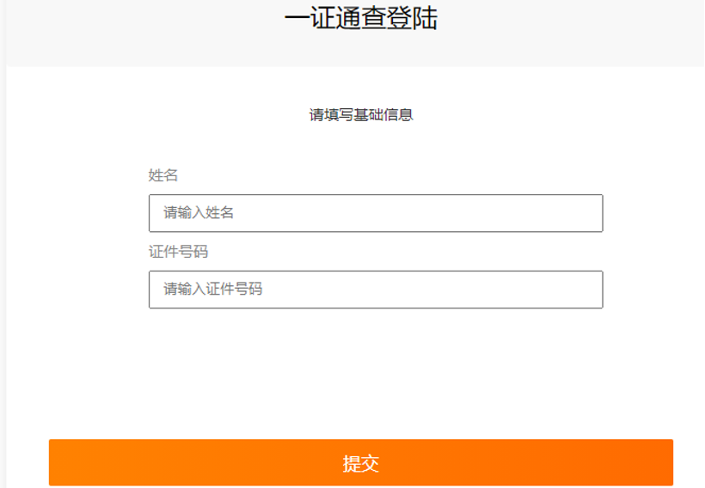This screenshot has width=705, height=488.
Task: Click the white margin left of the name field
Action: (x=77, y=213)
